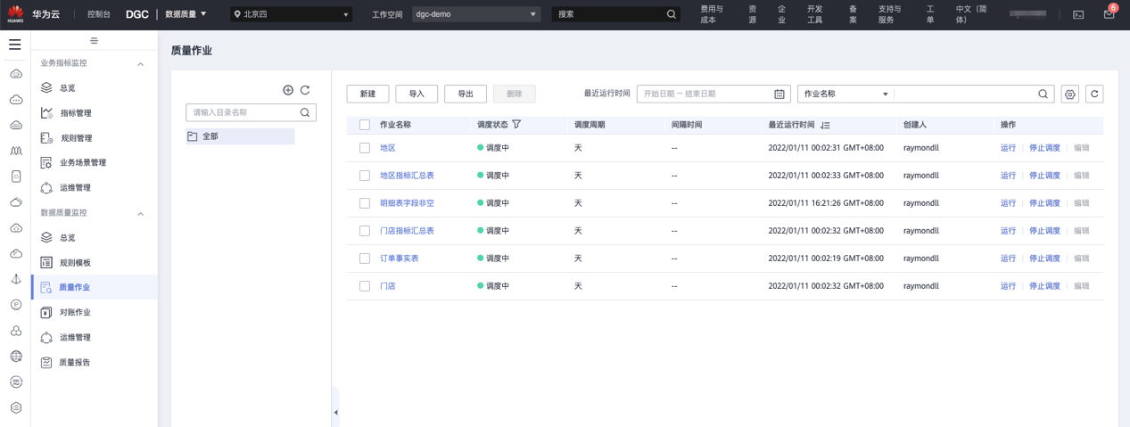The width and height of the screenshot is (1130, 427).
Task: Open the hamburger menu in the top-left corner
Action: (15, 44)
